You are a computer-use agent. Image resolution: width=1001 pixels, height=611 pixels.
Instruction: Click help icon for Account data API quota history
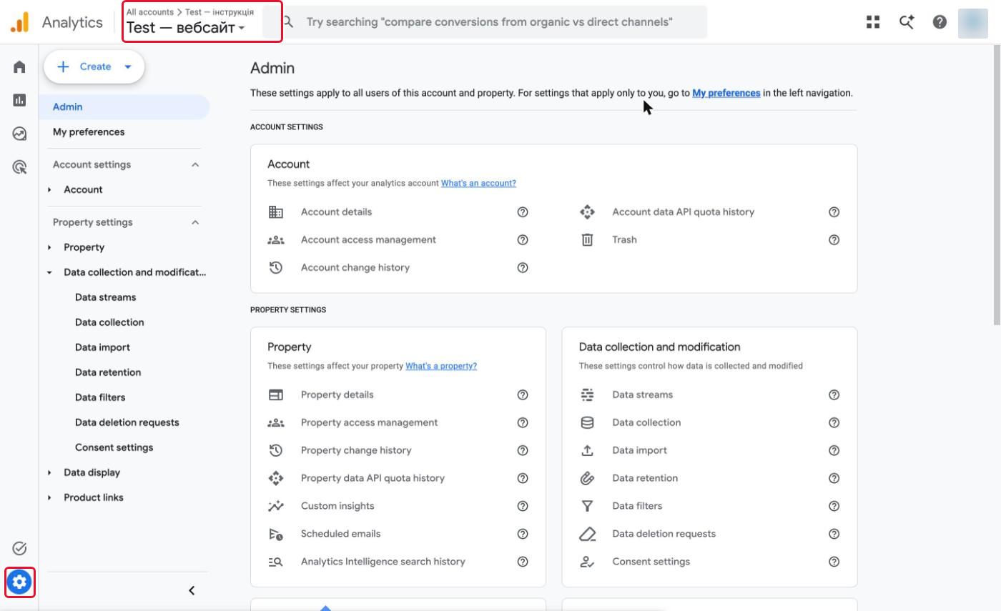click(834, 212)
